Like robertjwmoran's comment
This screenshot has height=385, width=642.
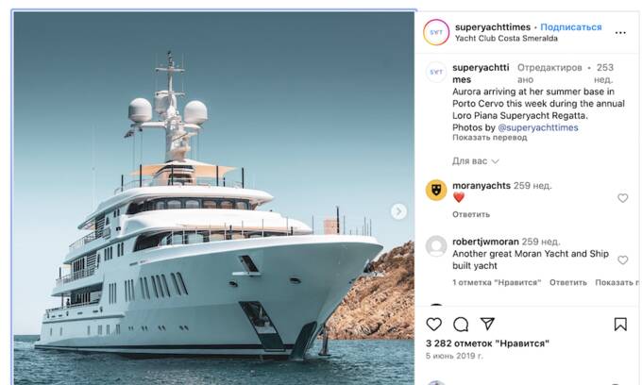622,259
